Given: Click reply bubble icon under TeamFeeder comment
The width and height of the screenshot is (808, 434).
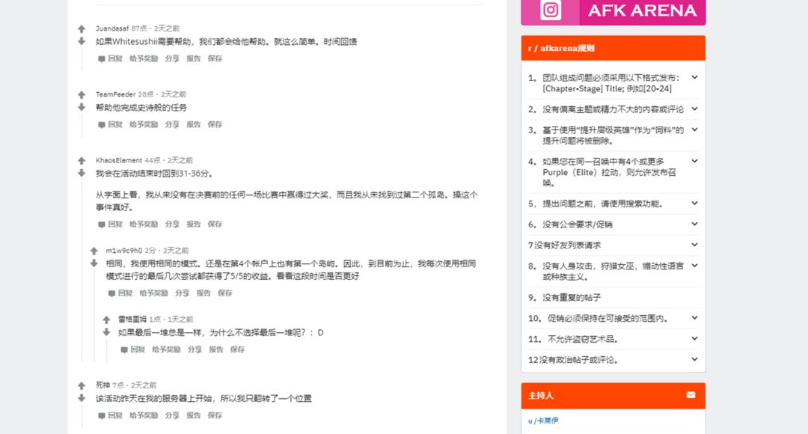Looking at the screenshot, I should click(x=102, y=125).
